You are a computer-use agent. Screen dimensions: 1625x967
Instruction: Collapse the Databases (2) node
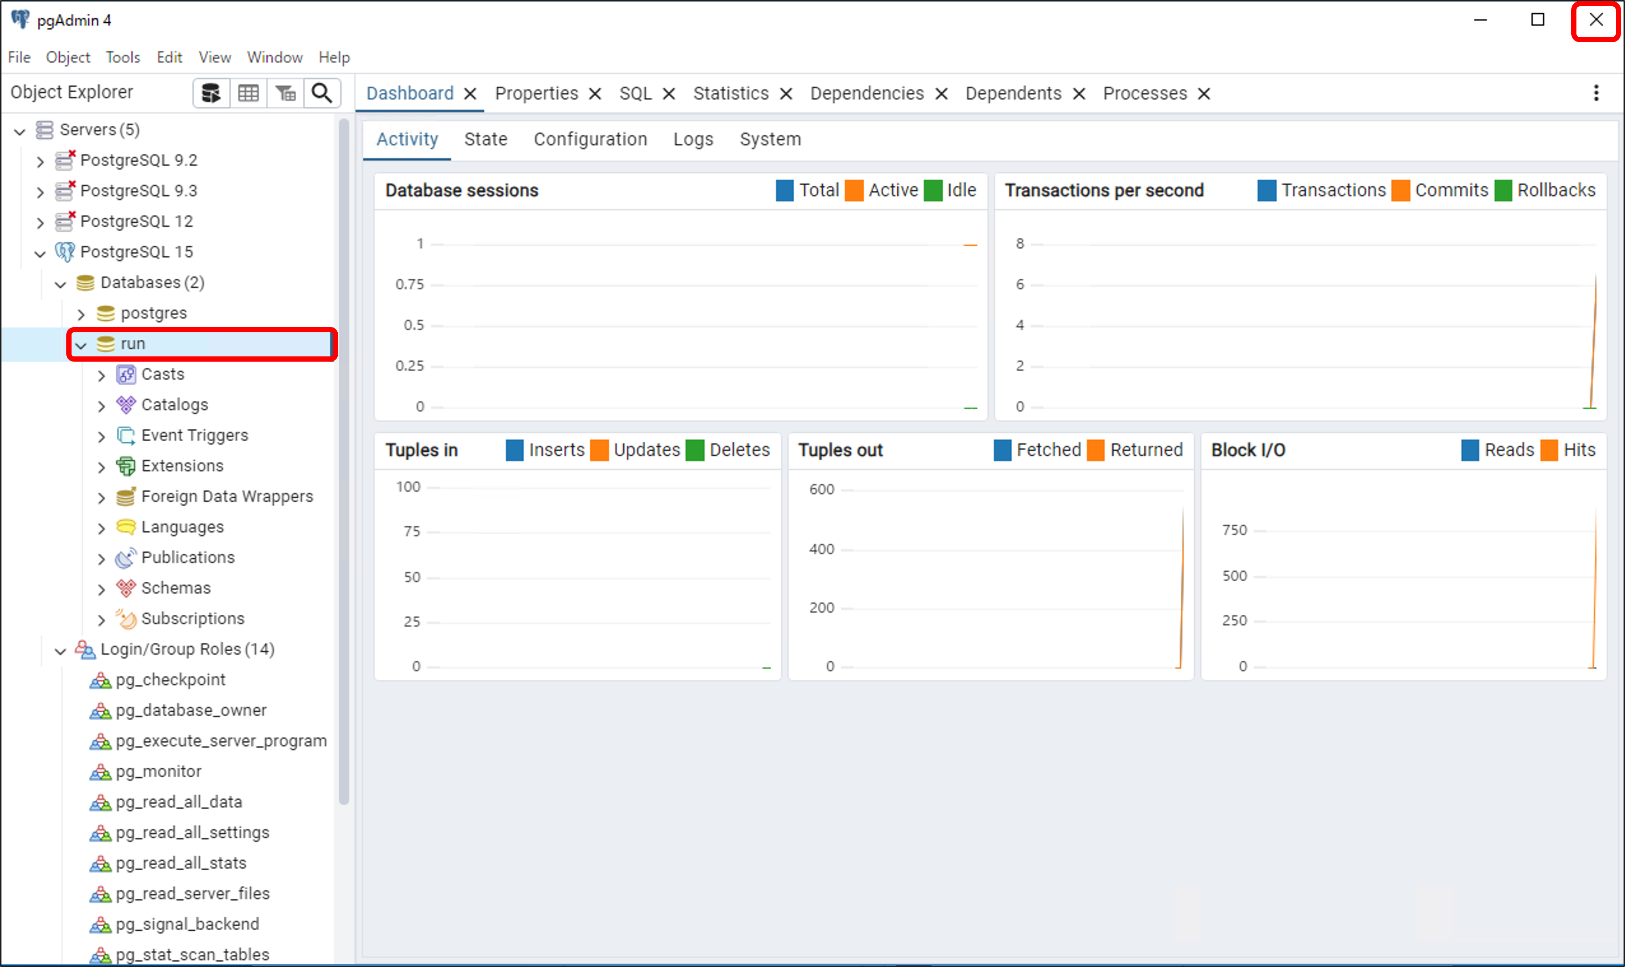click(61, 284)
